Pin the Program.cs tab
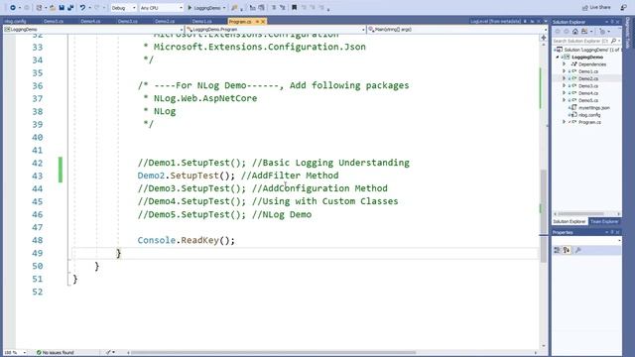Viewport: 635px width, 357px height. pos(257,22)
